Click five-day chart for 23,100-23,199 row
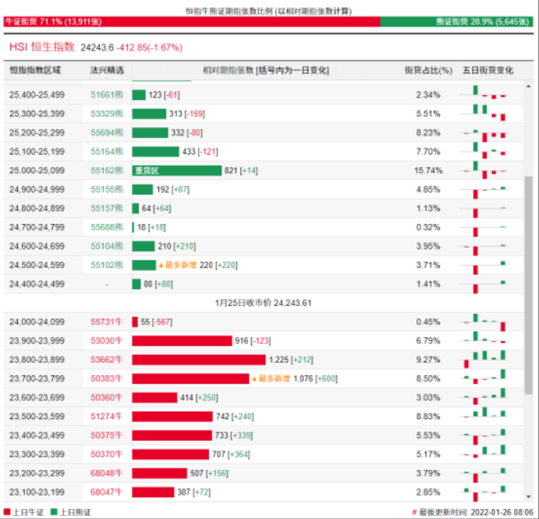Image resolution: width=539 pixels, height=519 pixels. 484,492
